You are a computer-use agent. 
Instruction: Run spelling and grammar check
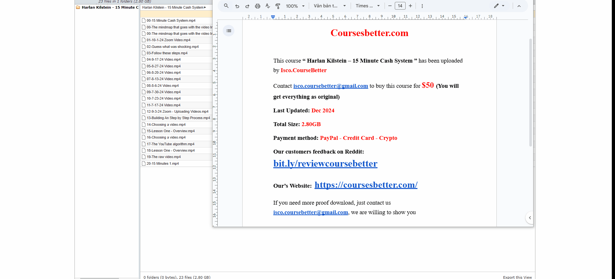pyautogui.click(x=268, y=6)
